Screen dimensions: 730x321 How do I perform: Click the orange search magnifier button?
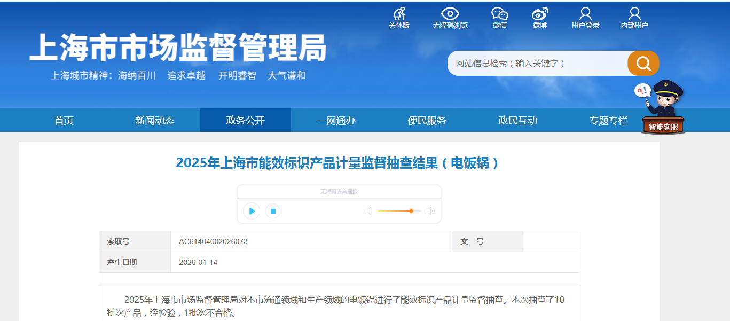(643, 64)
